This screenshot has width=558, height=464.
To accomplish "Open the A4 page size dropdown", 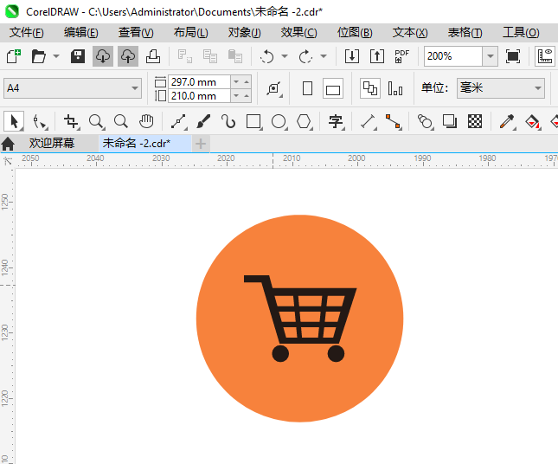I will tap(73, 88).
